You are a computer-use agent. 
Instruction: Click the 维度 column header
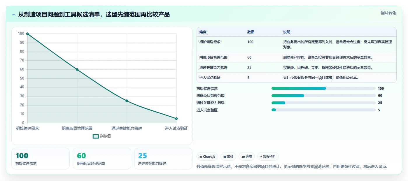coord(203,32)
